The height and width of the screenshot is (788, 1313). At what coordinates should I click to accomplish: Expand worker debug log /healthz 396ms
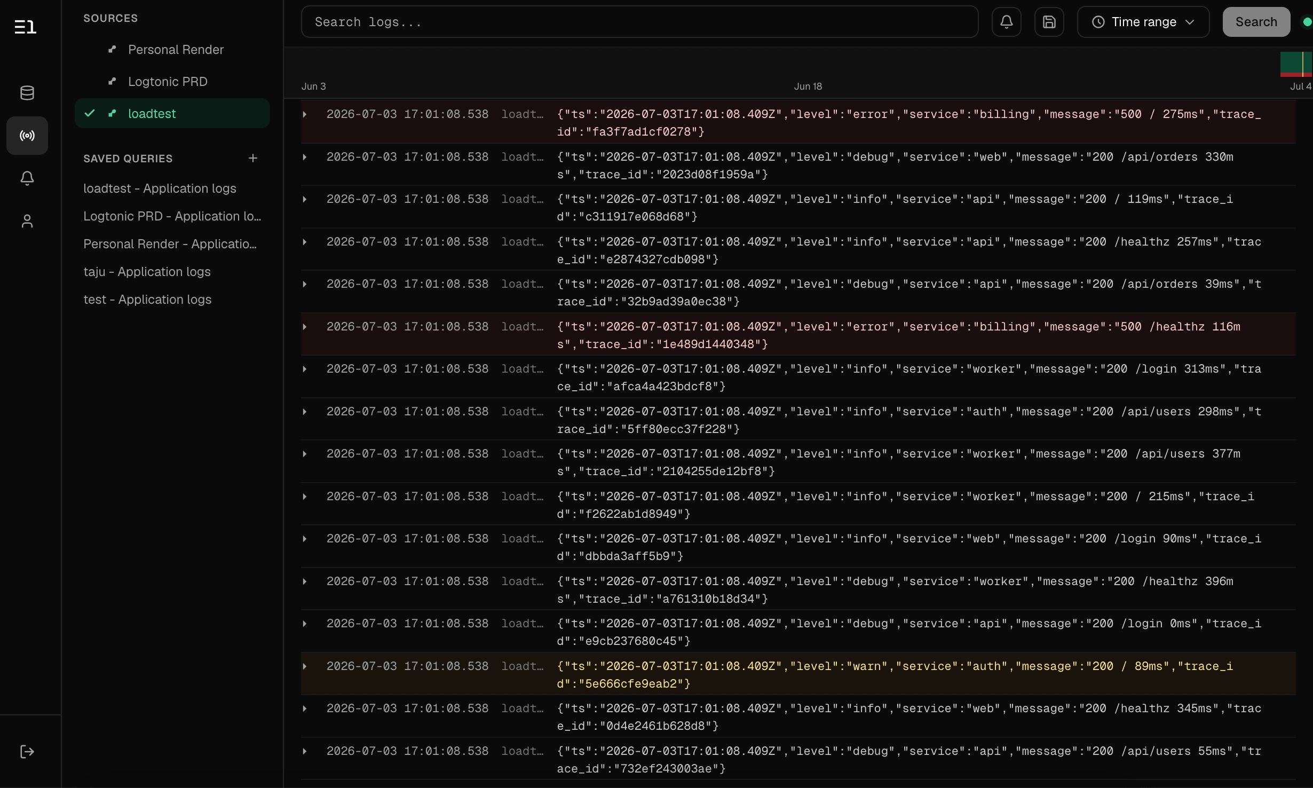coord(305,581)
